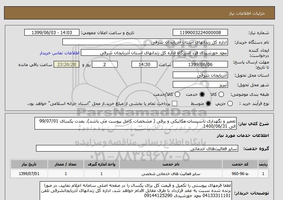283x200 pixels.
Task: Select the متوسط purchase type radio
Action: (208, 103)
